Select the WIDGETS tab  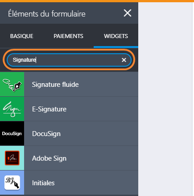[116, 36]
